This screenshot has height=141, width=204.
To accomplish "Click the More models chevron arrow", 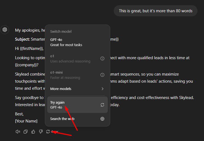I will pyautogui.click(x=103, y=89).
